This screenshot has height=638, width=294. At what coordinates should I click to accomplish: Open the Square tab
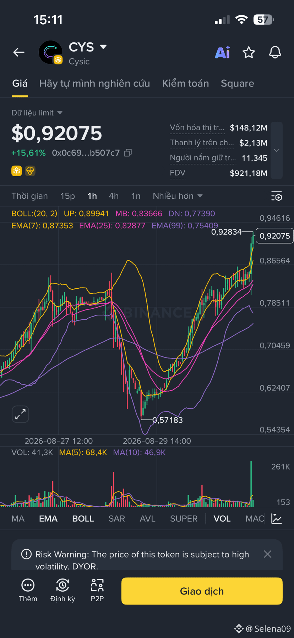pos(238,83)
